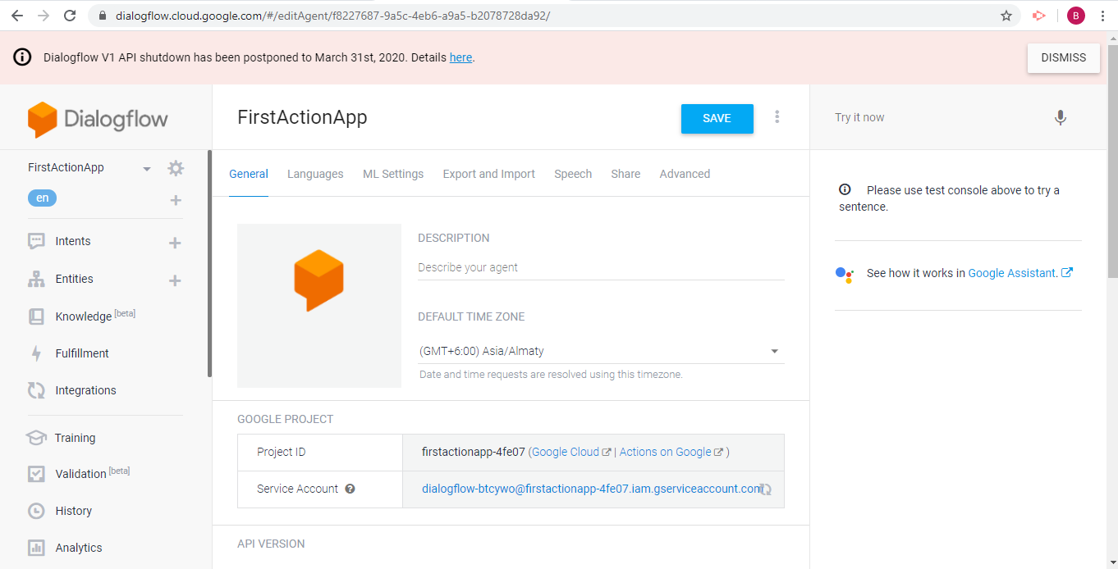Select the en language badge
The height and width of the screenshot is (569, 1118).
pos(42,198)
